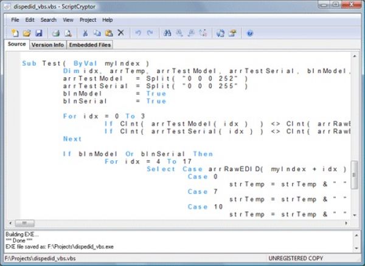Screen dimensions: 365x266
Task: Click the "Next" keyword line
Action: (x=72, y=139)
